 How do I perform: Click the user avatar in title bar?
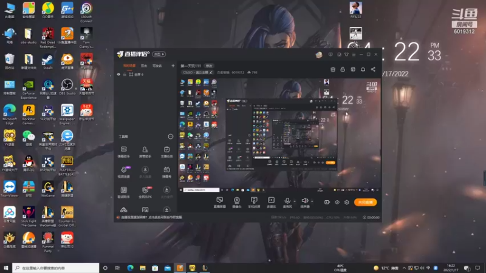pyautogui.click(x=318, y=55)
